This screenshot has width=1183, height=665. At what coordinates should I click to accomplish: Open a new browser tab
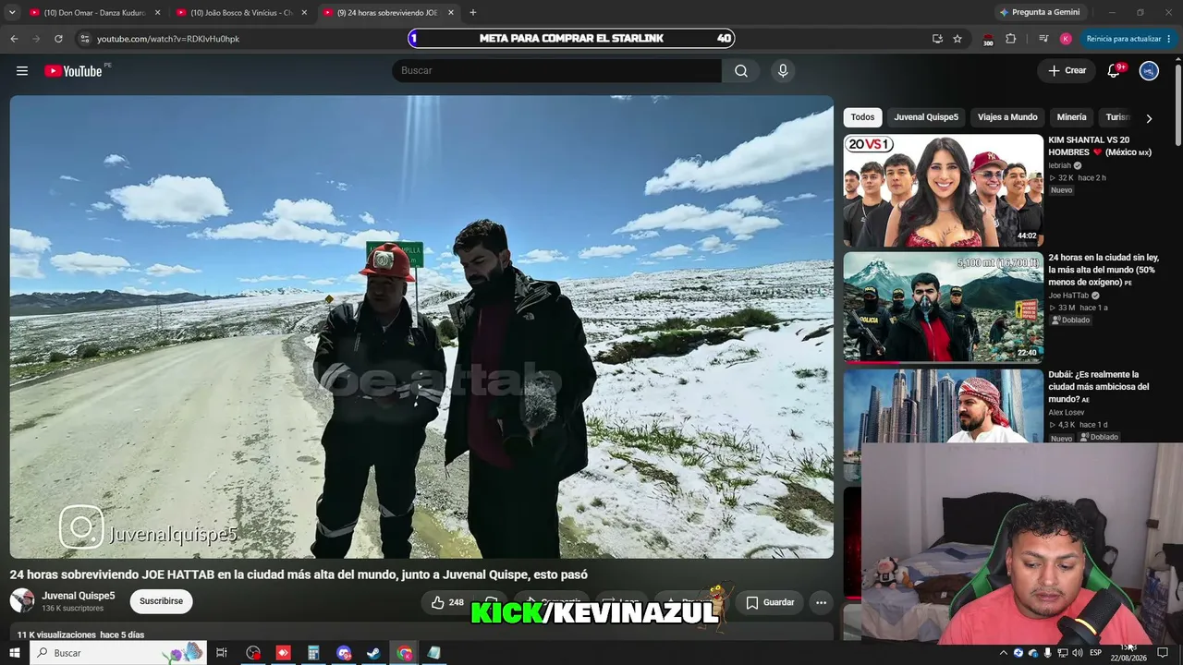point(473,13)
